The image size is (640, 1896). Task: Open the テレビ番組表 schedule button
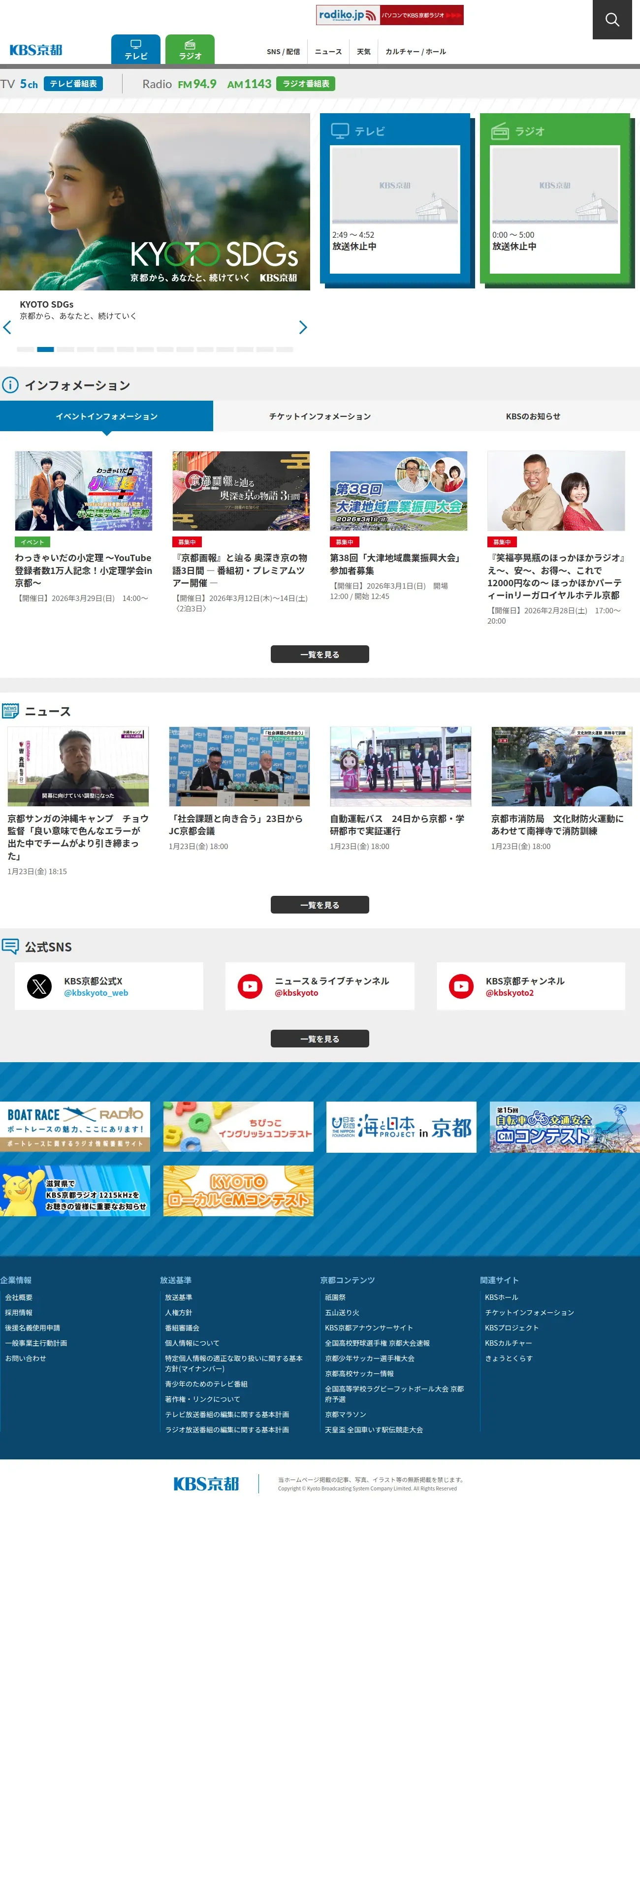tap(73, 84)
